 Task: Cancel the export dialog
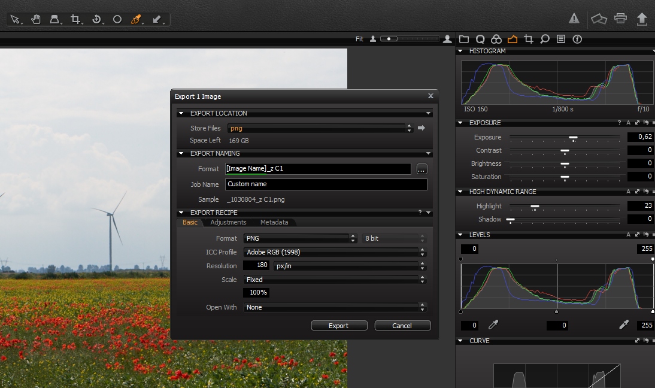click(402, 326)
